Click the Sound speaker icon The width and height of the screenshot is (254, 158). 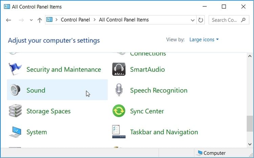pyautogui.click(x=15, y=90)
